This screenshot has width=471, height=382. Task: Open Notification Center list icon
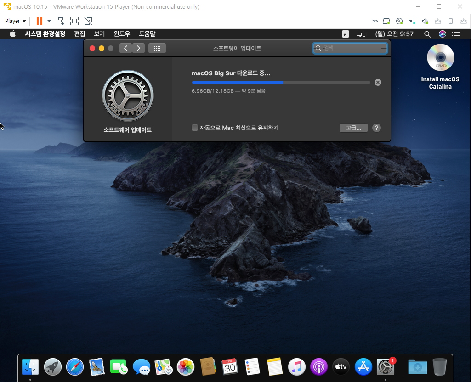click(456, 34)
